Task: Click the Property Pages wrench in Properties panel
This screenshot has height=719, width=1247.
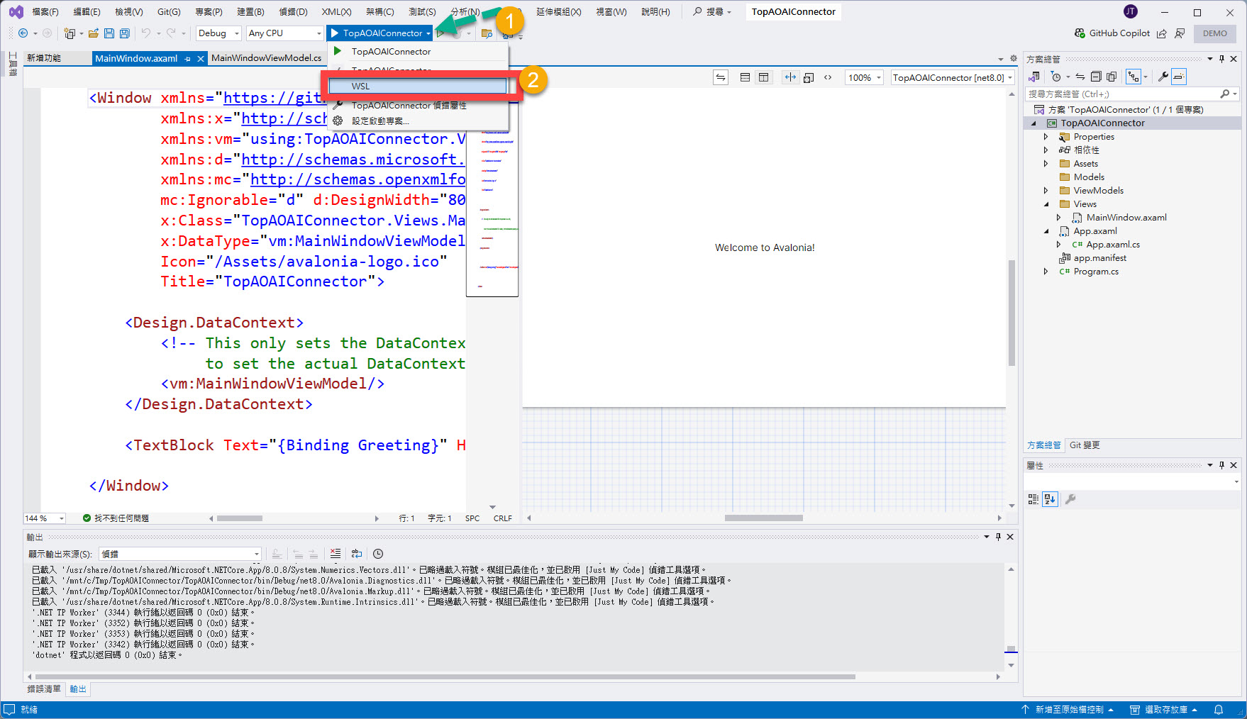Action: pos(1070,499)
